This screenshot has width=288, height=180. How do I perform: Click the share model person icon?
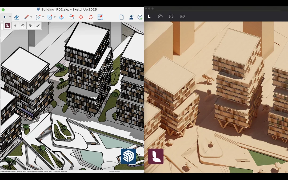(131, 17)
